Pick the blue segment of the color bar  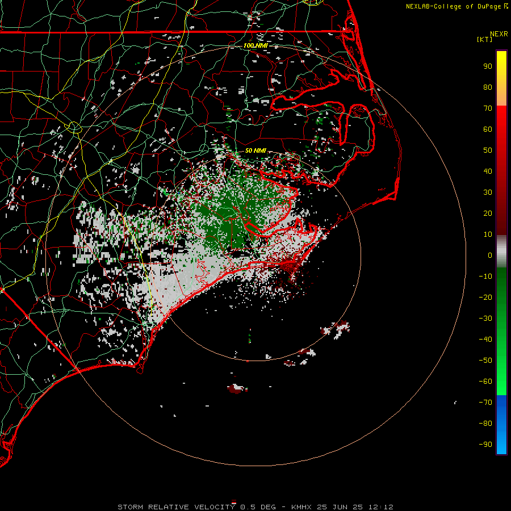tap(501, 425)
